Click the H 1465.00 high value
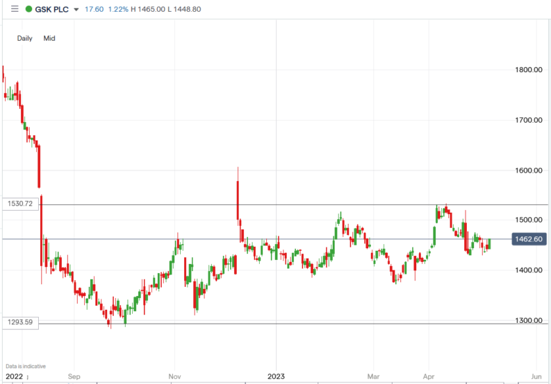 (157, 9)
